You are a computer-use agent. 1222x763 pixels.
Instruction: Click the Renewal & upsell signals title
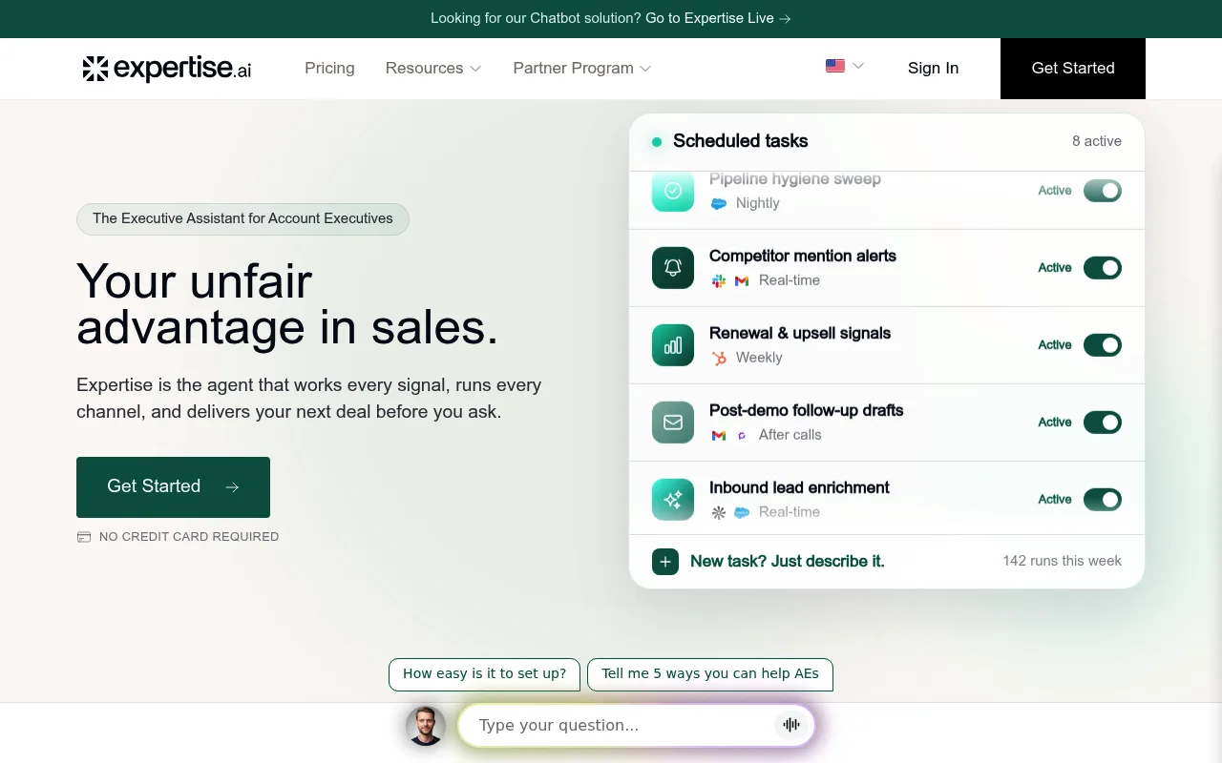click(x=800, y=333)
